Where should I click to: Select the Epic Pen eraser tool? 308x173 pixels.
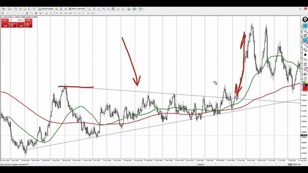click(x=305, y=50)
